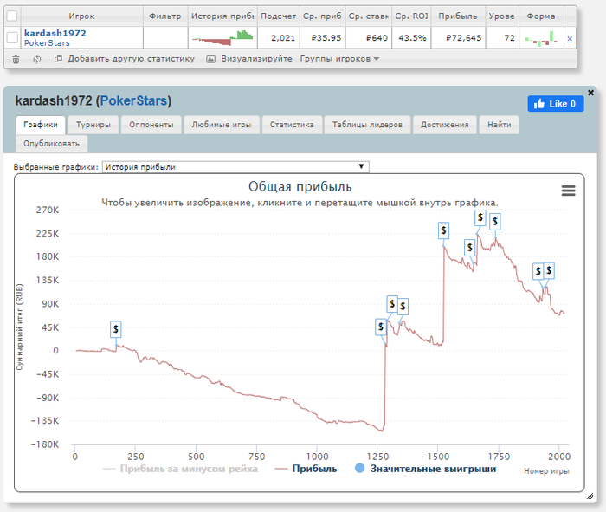Screen dimensions: 606x512
Task: Sort by Урове column header
Action: point(501,16)
